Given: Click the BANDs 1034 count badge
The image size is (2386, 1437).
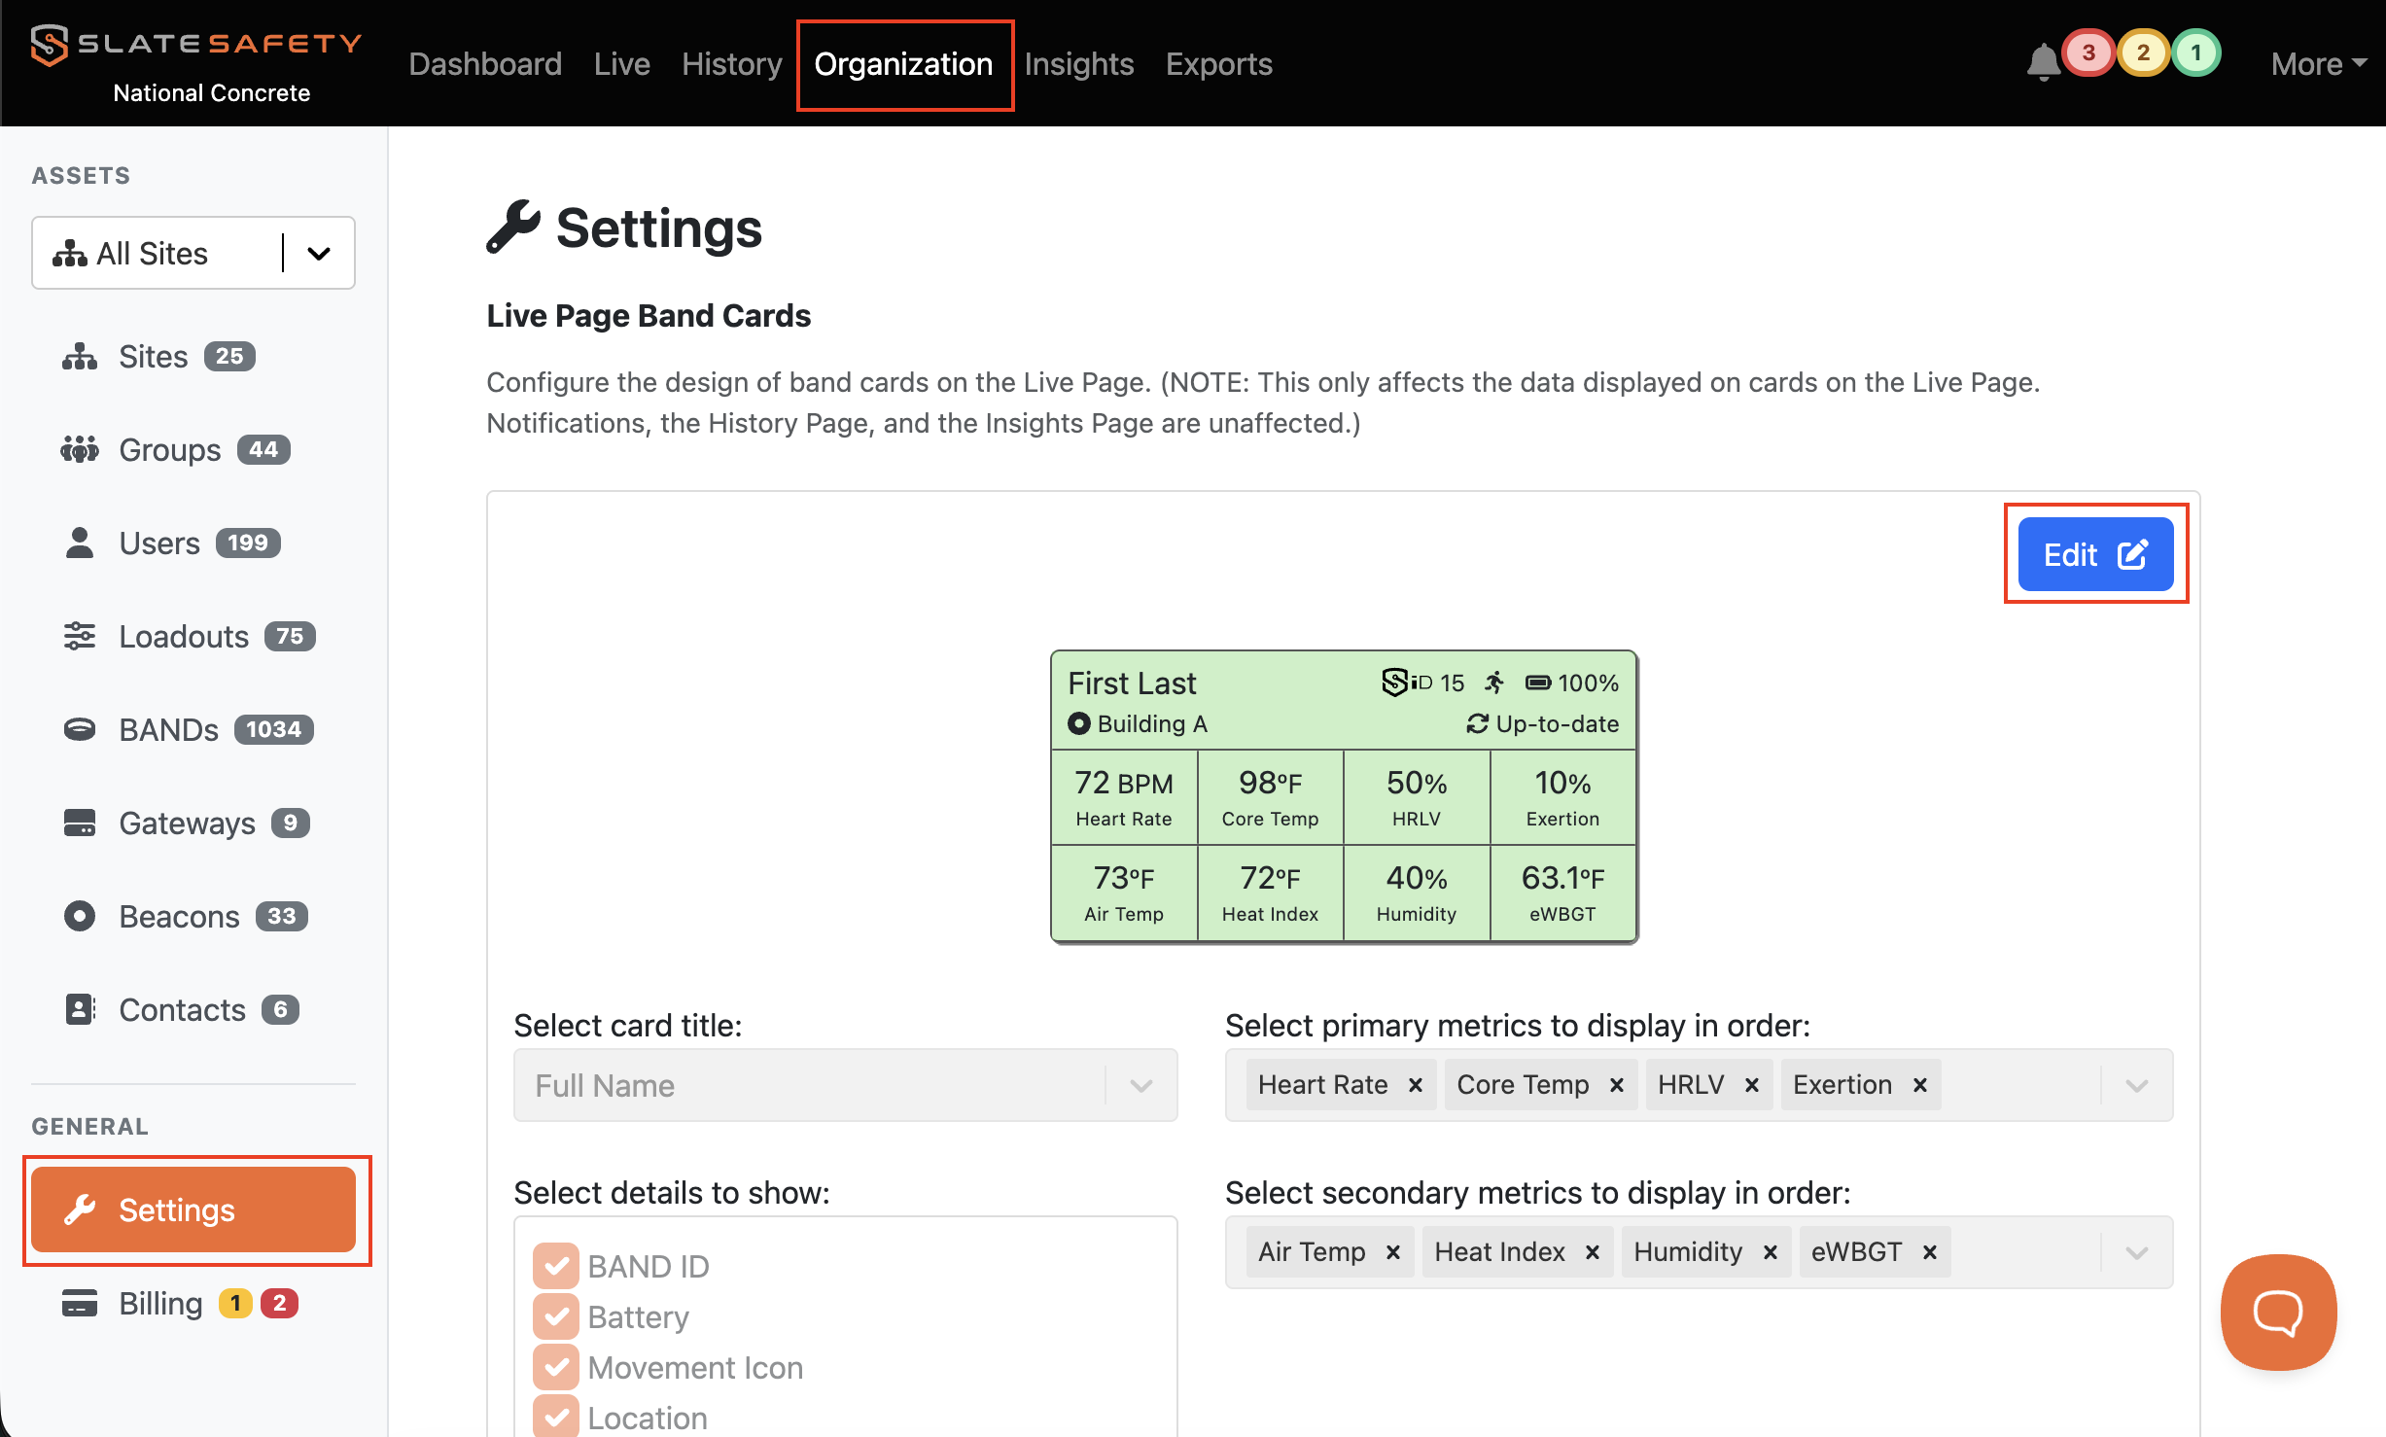Looking at the screenshot, I should coord(274,729).
